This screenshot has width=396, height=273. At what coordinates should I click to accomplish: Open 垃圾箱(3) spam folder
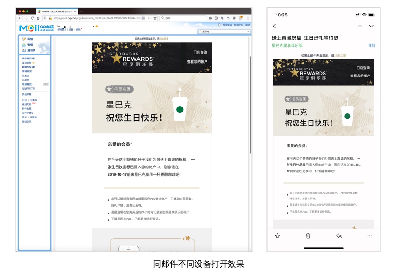coord(27,84)
